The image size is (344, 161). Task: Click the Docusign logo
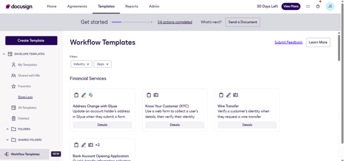(19, 6)
